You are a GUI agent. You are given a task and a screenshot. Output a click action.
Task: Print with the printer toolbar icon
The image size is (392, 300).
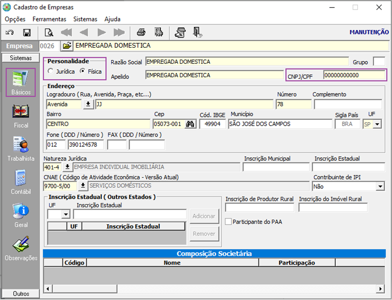coord(141,33)
